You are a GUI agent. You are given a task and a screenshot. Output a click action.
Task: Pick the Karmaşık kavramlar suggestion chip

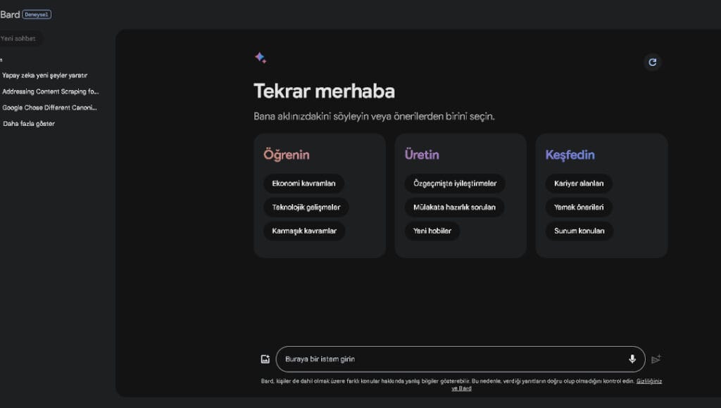(303, 231)
